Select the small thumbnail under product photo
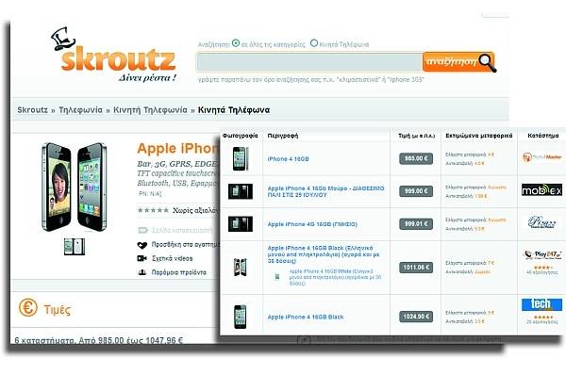Screen dimensions: 566x375 (x=75, y=247)
